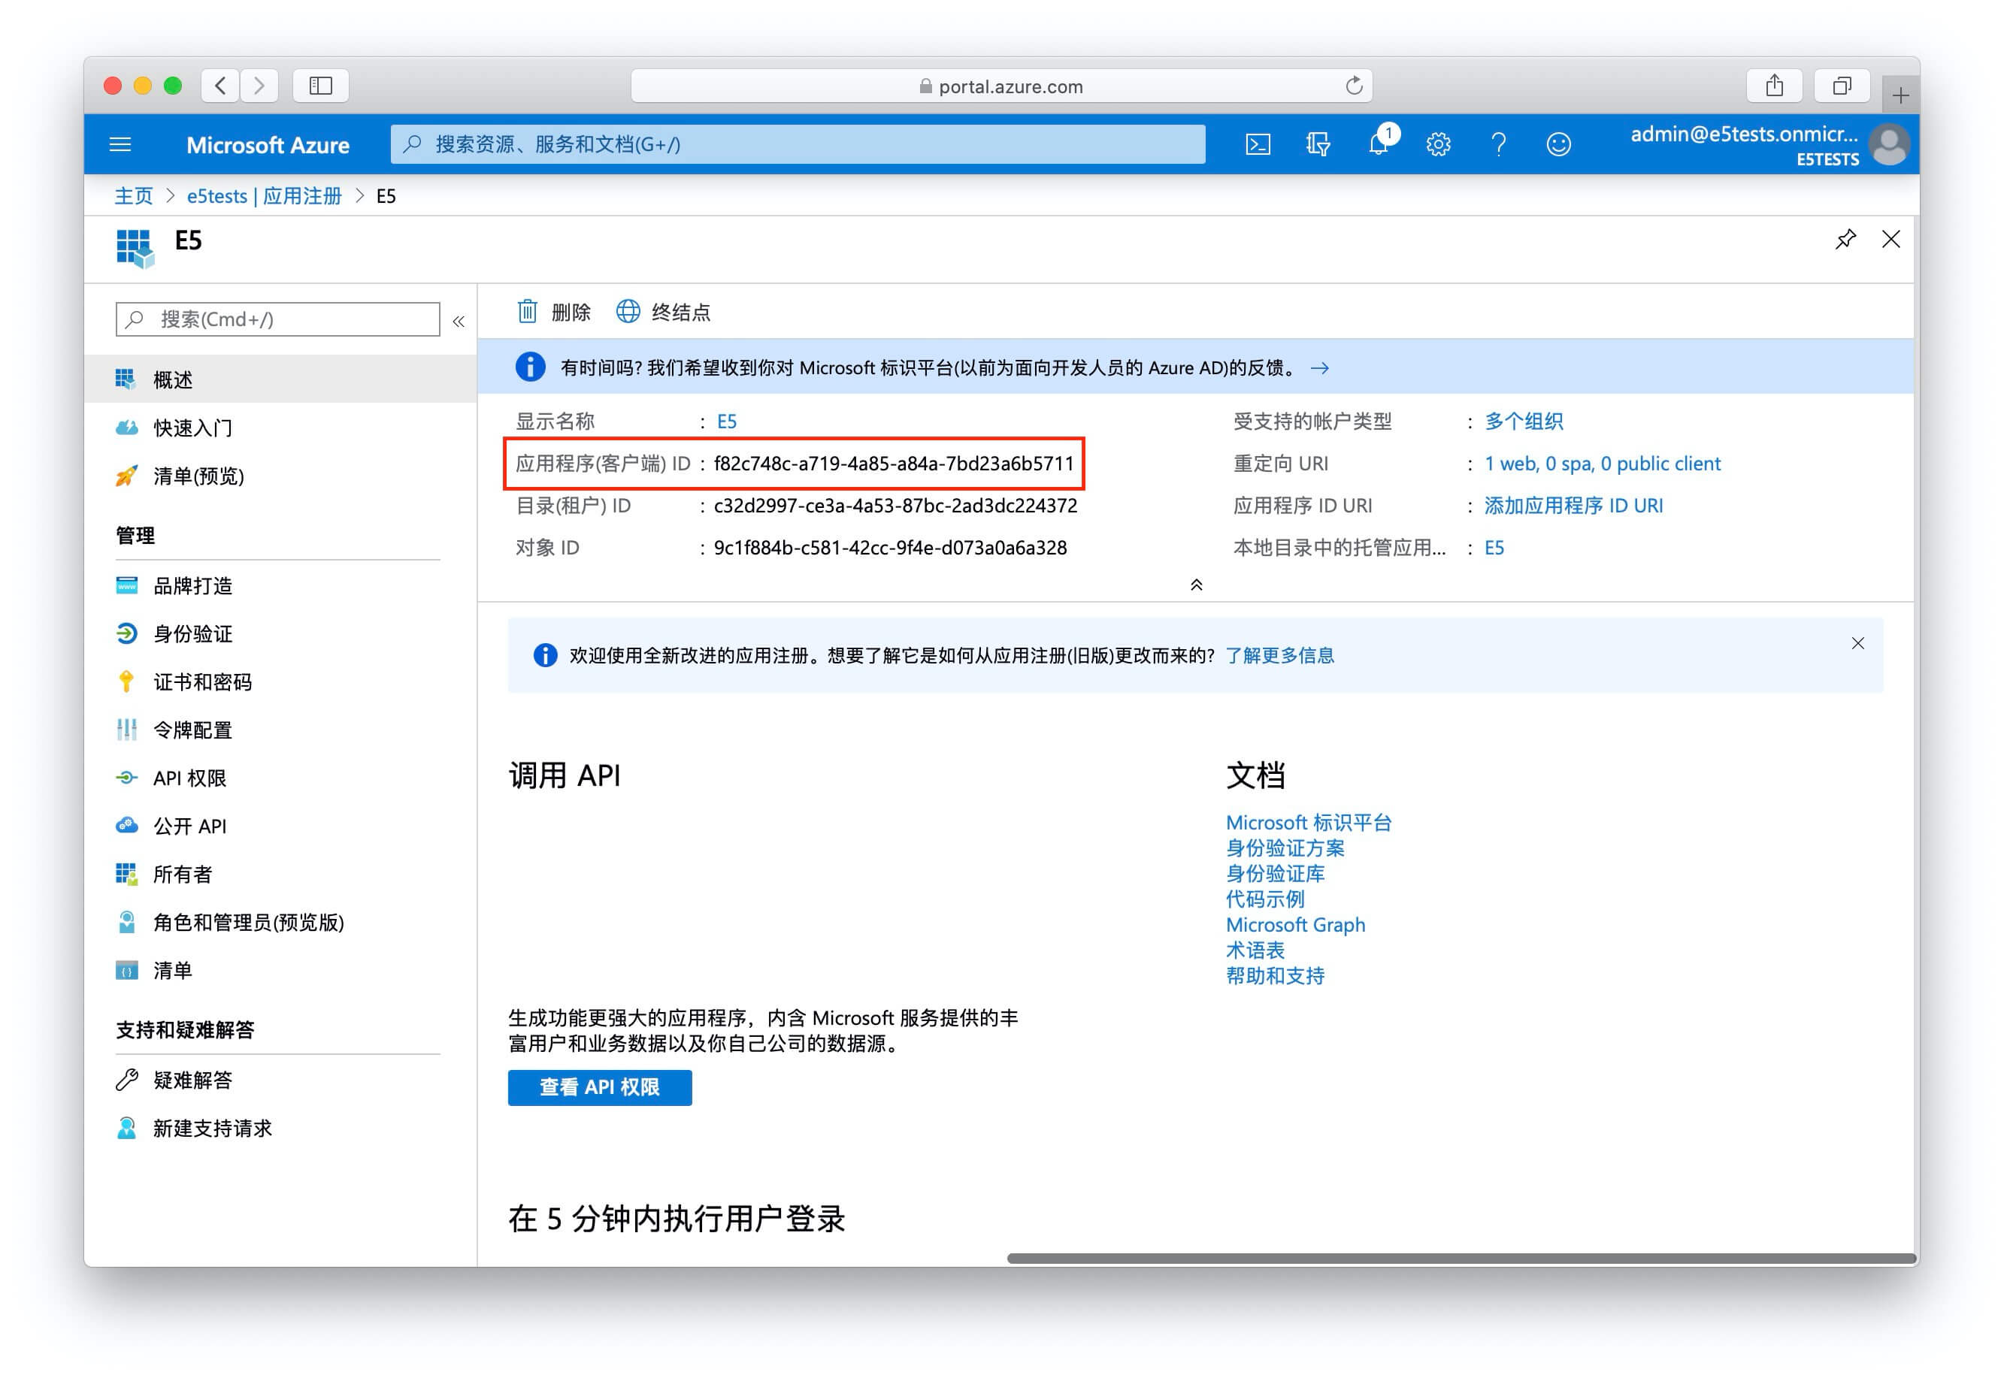The height and width of the screenshot is (1378, 2004).
Task: Show Safari tab overview
Action: pos(1842,86)
